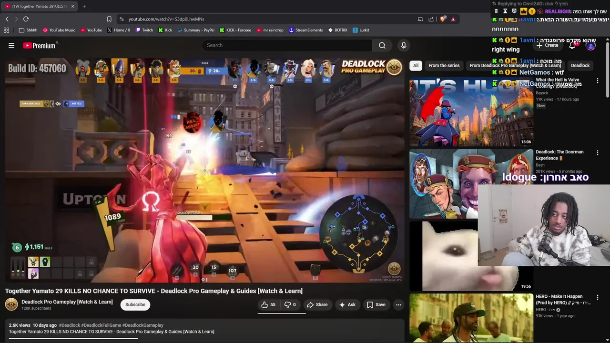
Task: Click #DeadlockFullGame hashtag
Action: pos(101,325)
